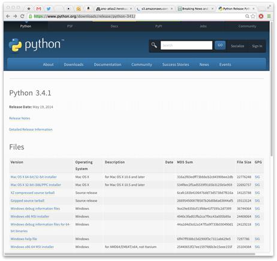Image resolution: width=277 pixels, height=261 pixels.
Task: Open the red extension icon in toolbar
Action: click(261, 16)
